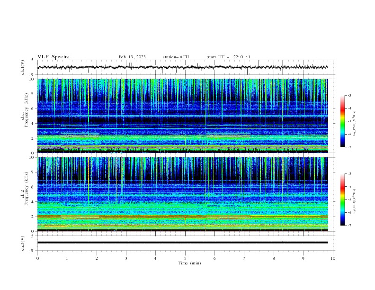The width and height of the screenshot is (375, 290).
Task: Click the time axis tick label "5"
Action: 185,258
